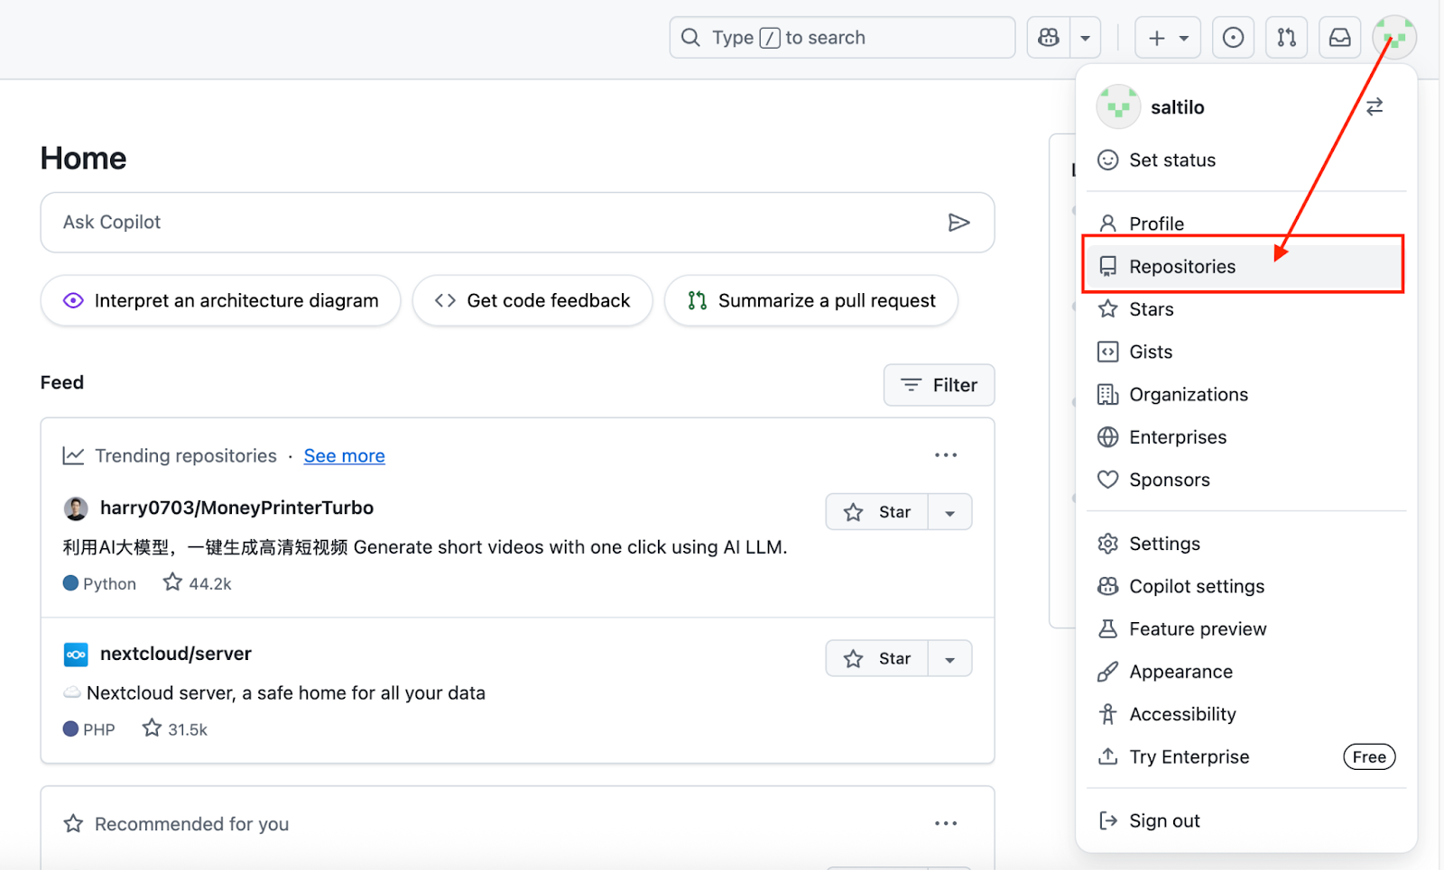Viewport: 1444px width, 870px height.
Task: Click the Free badge beside Try Enterprise
Action: click(x=1369, y=756)
